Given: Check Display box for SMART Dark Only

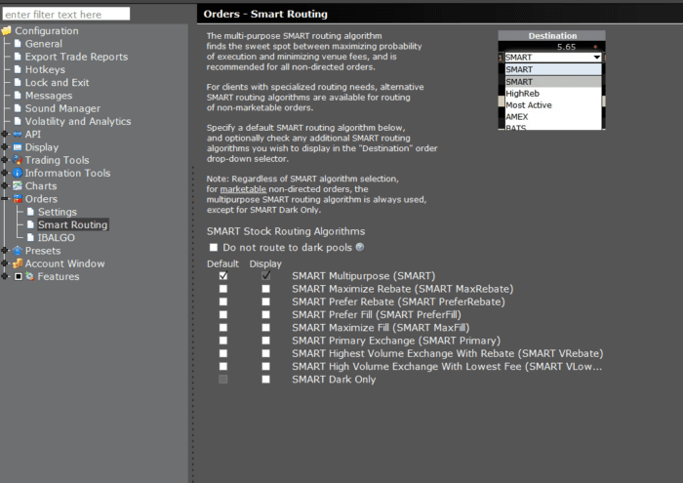Looking at the screenshot, I should point(265,380).
